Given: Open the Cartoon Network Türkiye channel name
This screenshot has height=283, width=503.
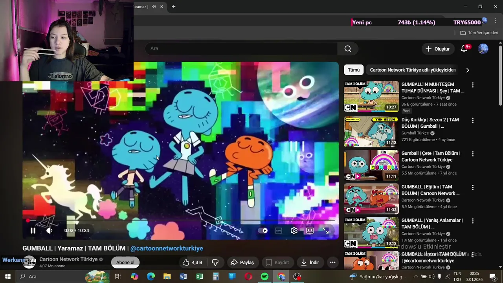Looking at the screenshot, I should (x=68, y=259).
